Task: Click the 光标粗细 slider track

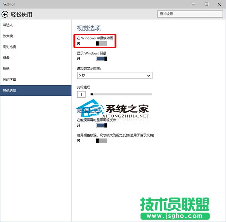Action: click(121, 94)
